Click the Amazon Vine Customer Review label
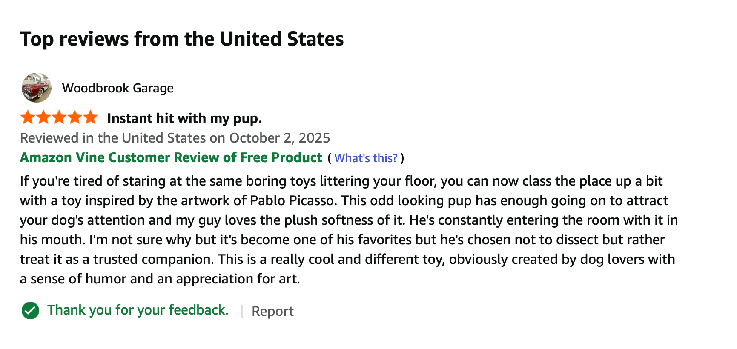737x349 pixels. (171, 157)
